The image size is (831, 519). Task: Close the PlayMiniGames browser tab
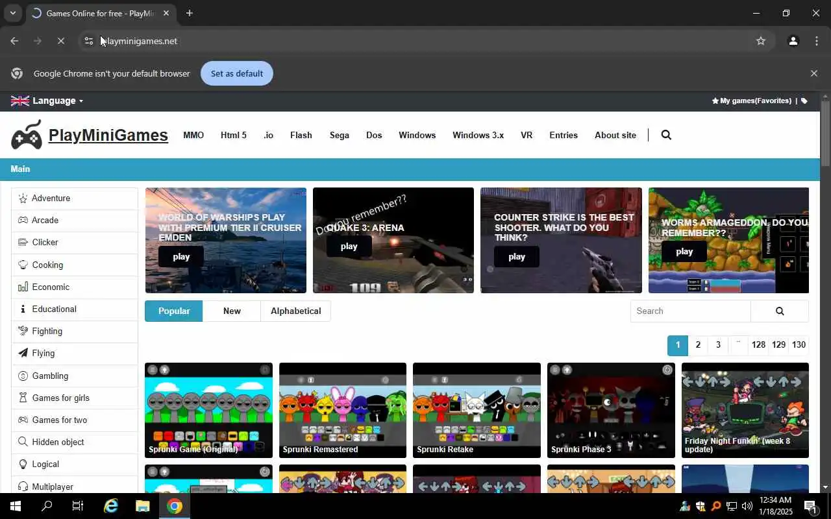pyautogui.click(x=166, y=13)
